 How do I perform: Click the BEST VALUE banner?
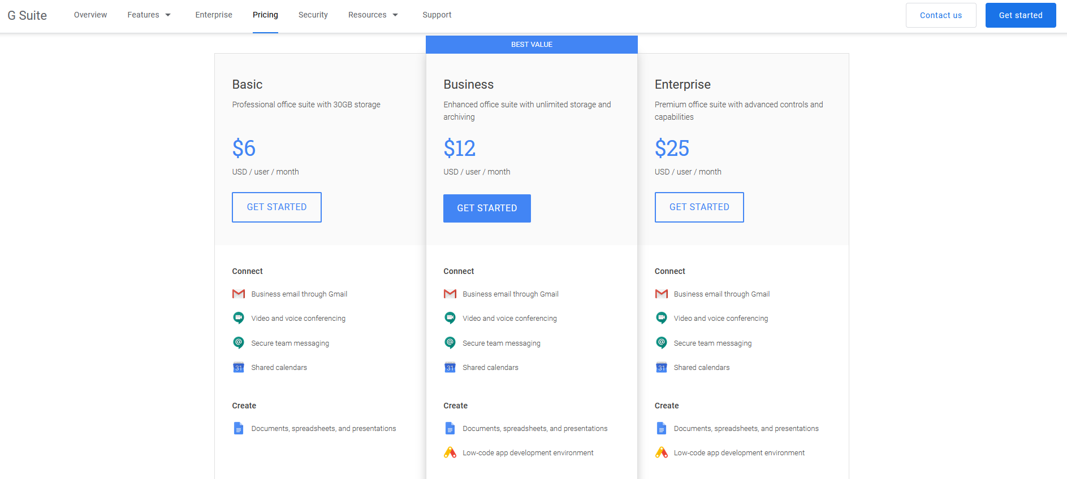coord(532,45)
